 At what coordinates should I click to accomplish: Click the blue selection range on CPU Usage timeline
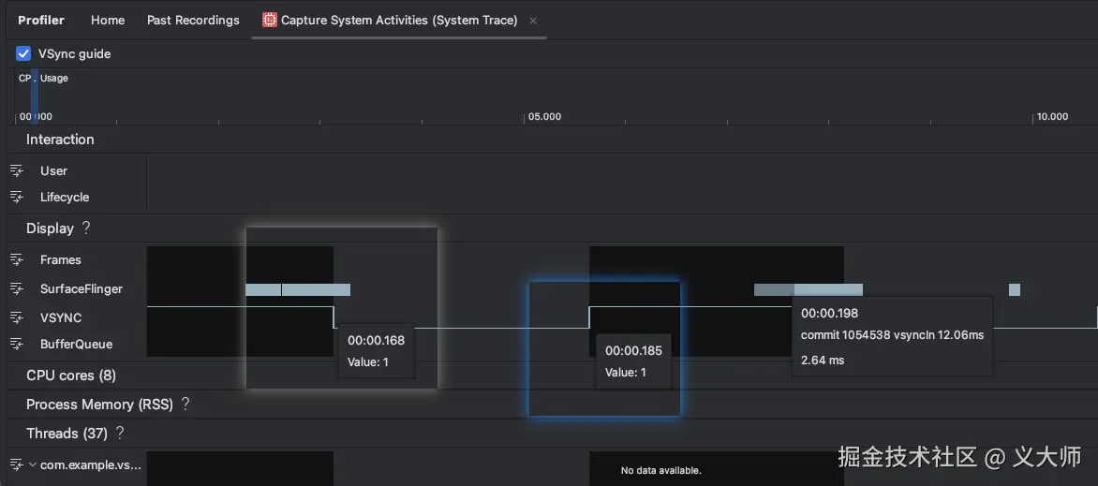[35, 96]
